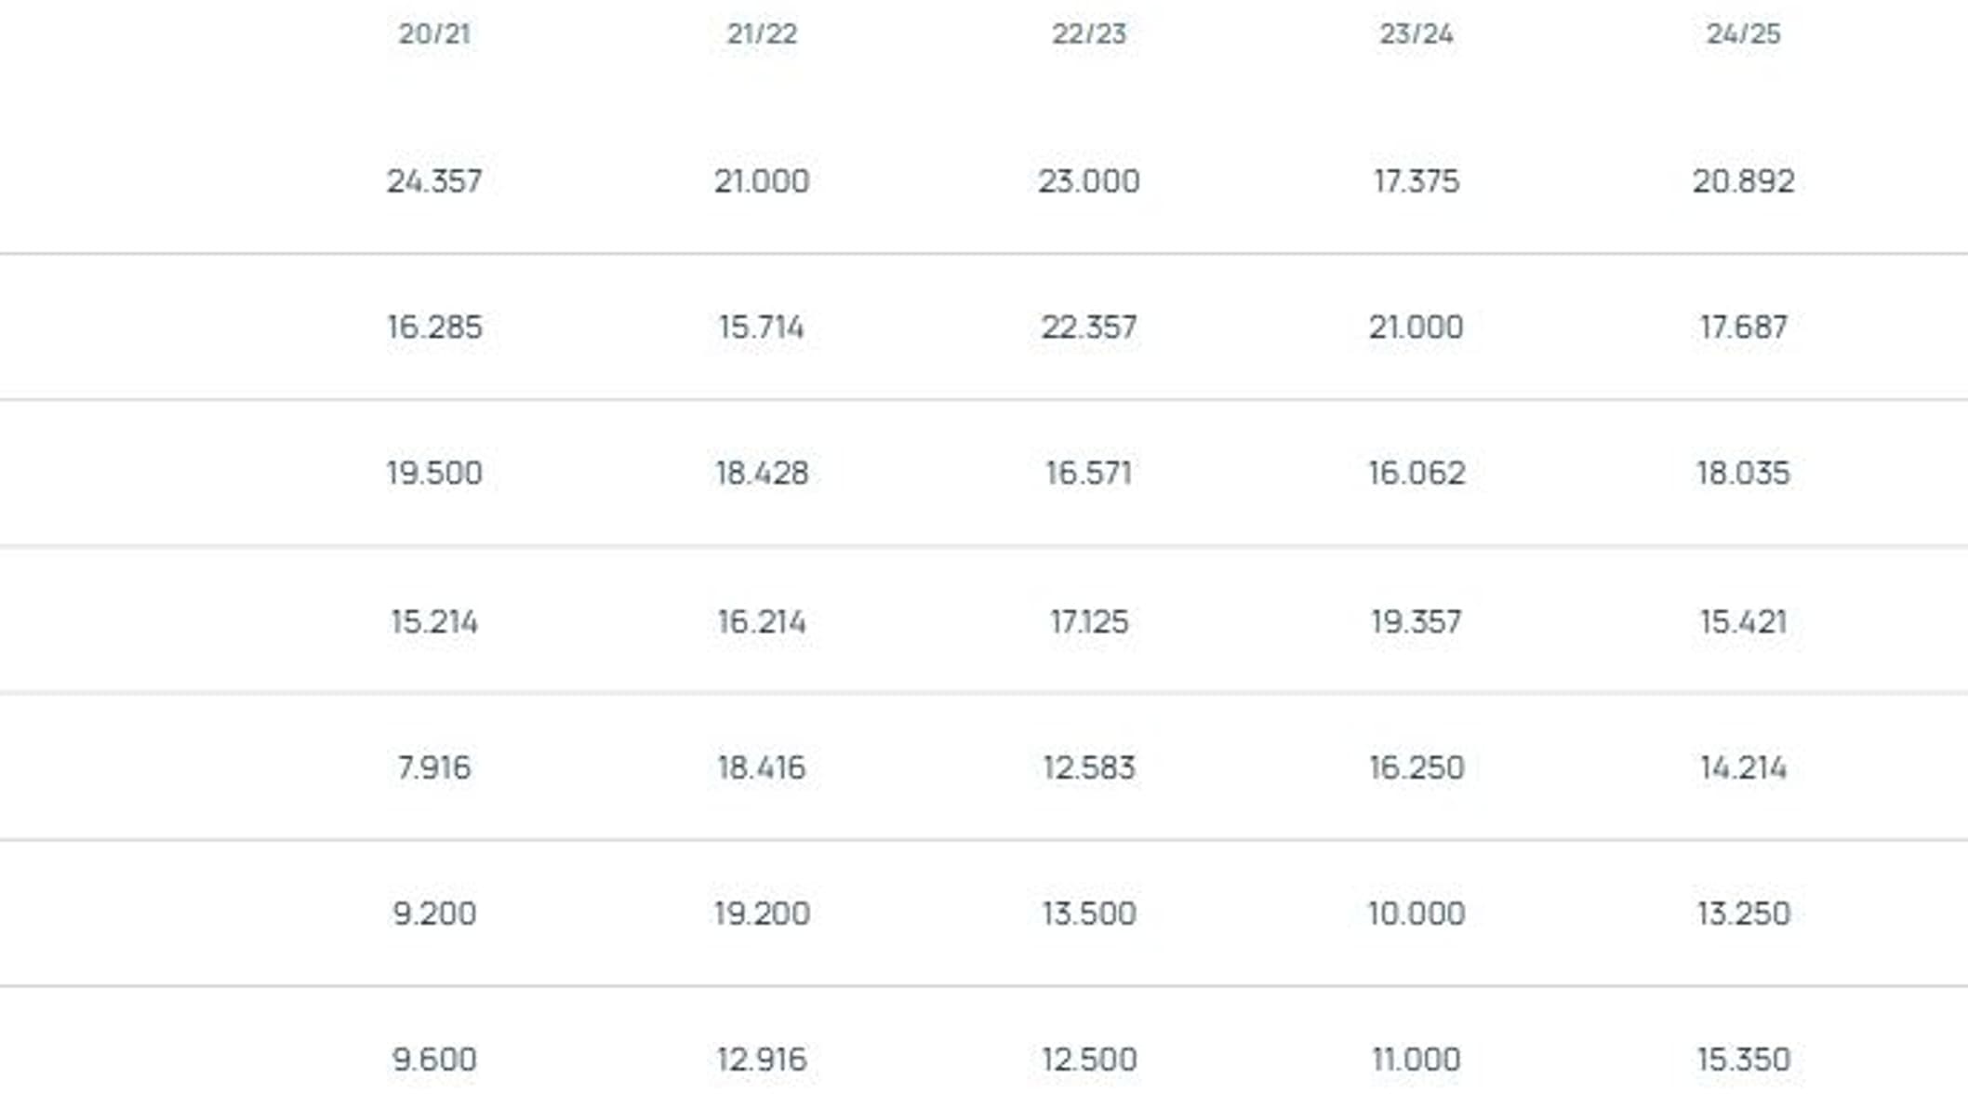Click the 10.000 cell under 23/24

point(1416,914)
